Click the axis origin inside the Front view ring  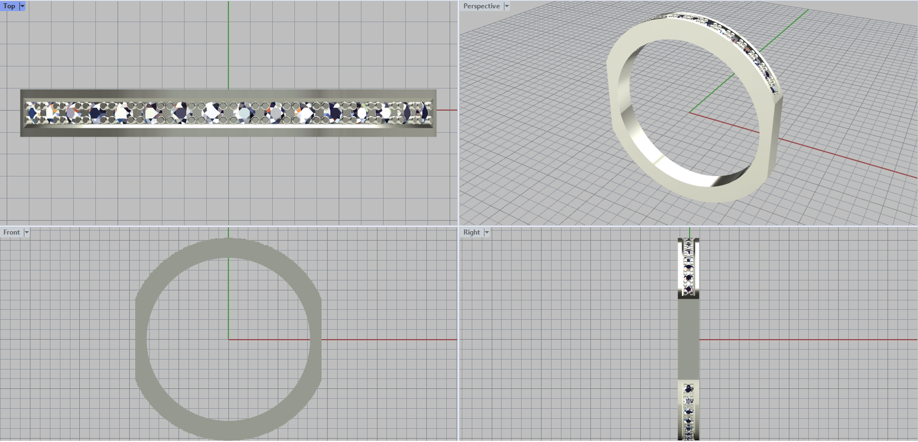tap(228, 340)
